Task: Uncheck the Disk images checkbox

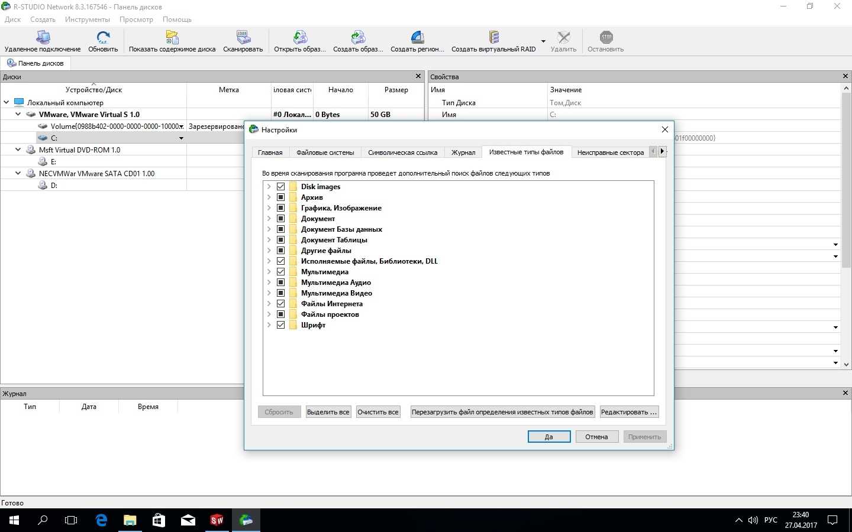Action: tap(281, 187)
